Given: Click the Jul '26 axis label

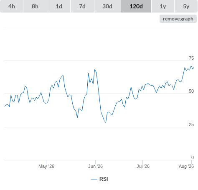Looking at the screenshot, I should (x=143, y=166).
